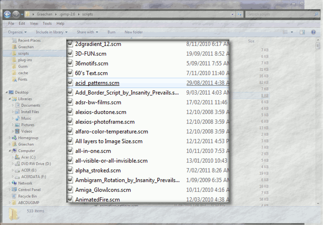Select the acid_patterns.scm file name
323x225 pixels.
[97, 83]
